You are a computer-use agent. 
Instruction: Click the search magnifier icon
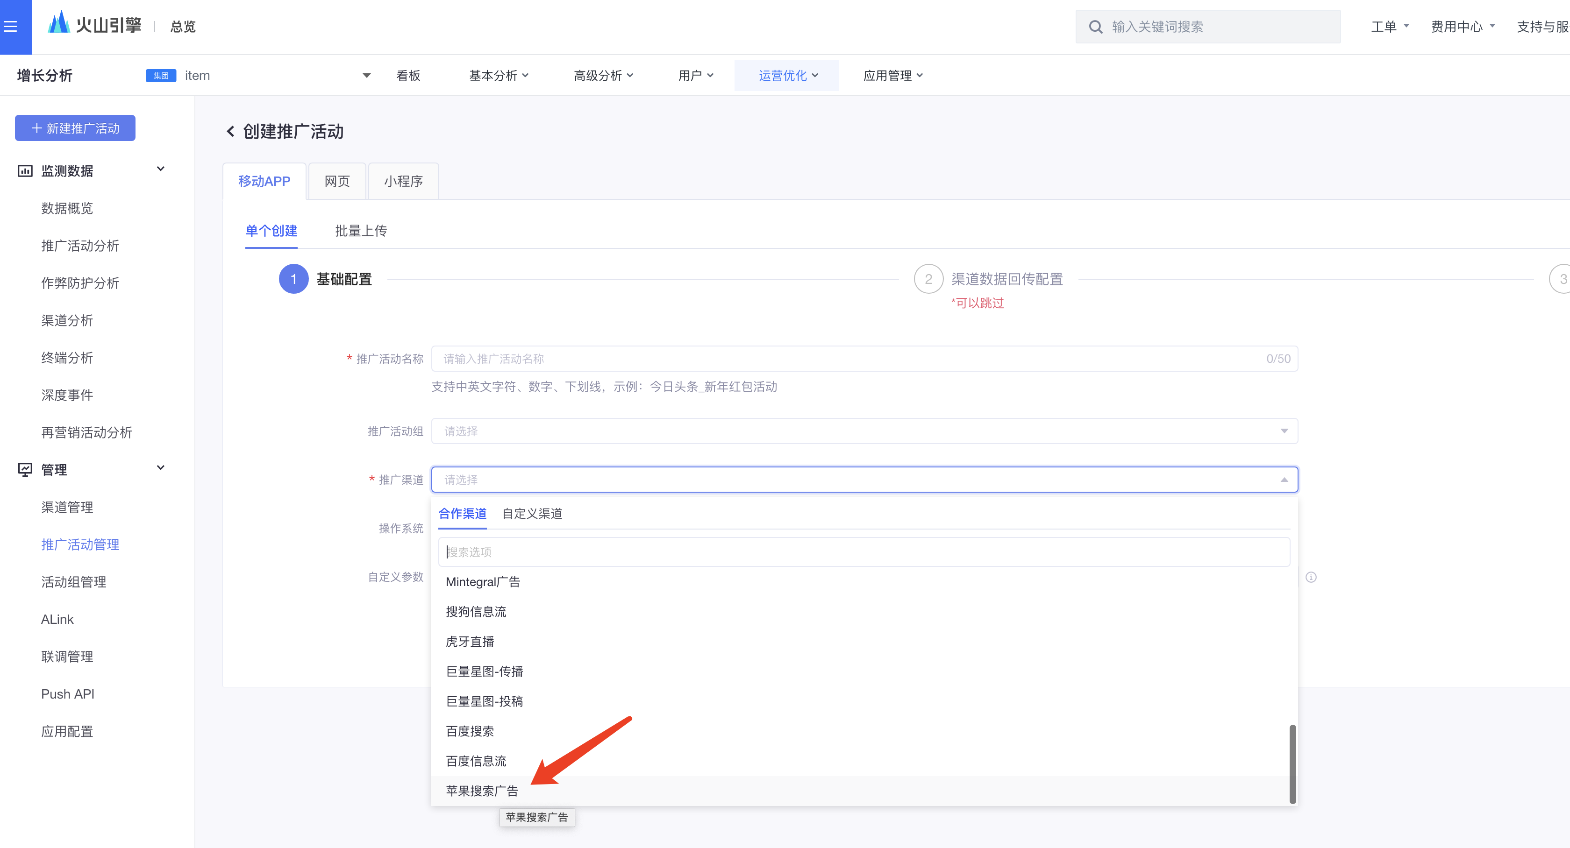1095,27
